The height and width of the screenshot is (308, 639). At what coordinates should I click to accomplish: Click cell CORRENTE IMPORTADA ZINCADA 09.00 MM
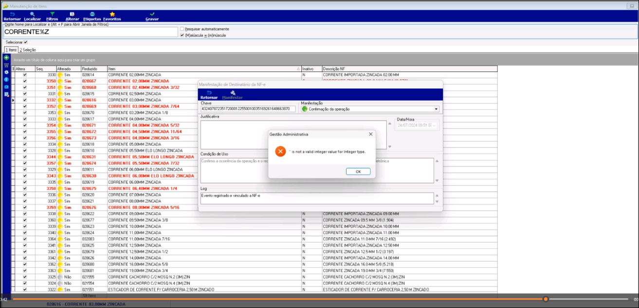point(361,214)
